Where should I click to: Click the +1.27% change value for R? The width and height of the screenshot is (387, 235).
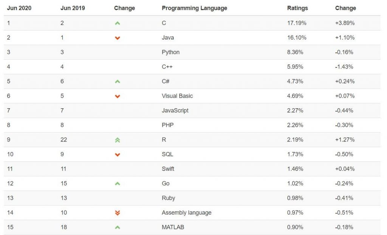pyautogui.click(x=345, y=140)
